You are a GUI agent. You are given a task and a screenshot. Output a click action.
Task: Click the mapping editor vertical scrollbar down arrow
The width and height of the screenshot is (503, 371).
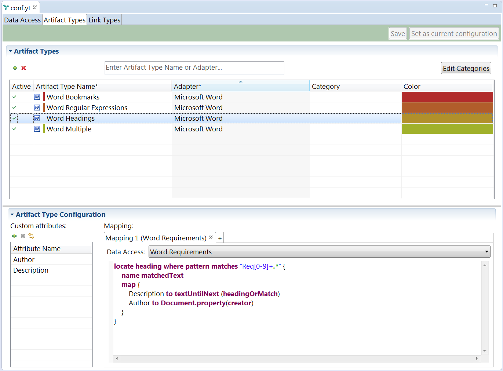click(x=485, y=351)
